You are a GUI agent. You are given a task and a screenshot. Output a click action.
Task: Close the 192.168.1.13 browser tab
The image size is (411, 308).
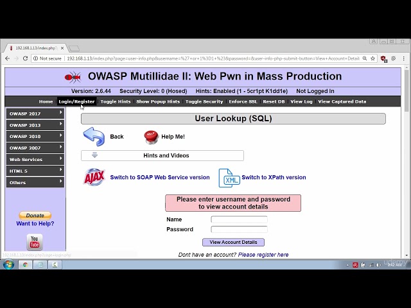click(x=62, y=48)
